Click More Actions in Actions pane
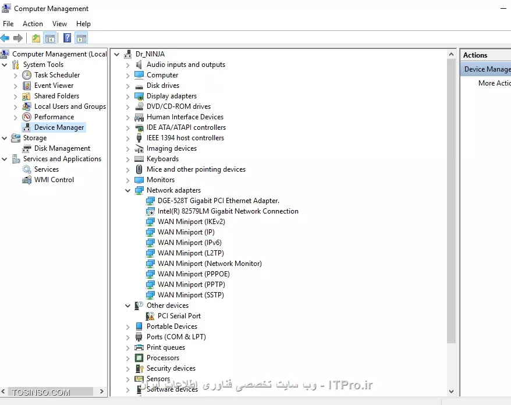The image size is (511, 405). point(494,83)
